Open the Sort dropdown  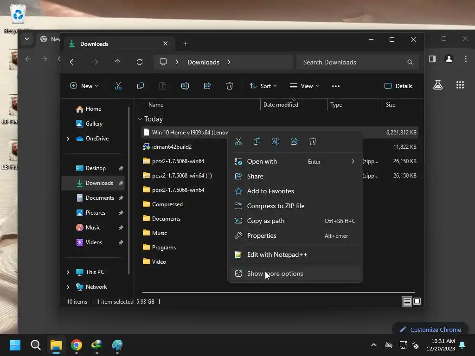point(263,86)
